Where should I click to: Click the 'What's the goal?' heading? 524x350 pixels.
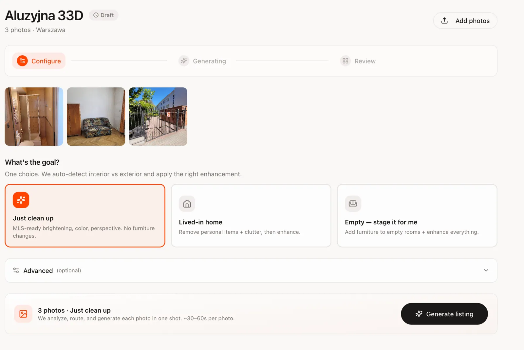tap(32, 162)
